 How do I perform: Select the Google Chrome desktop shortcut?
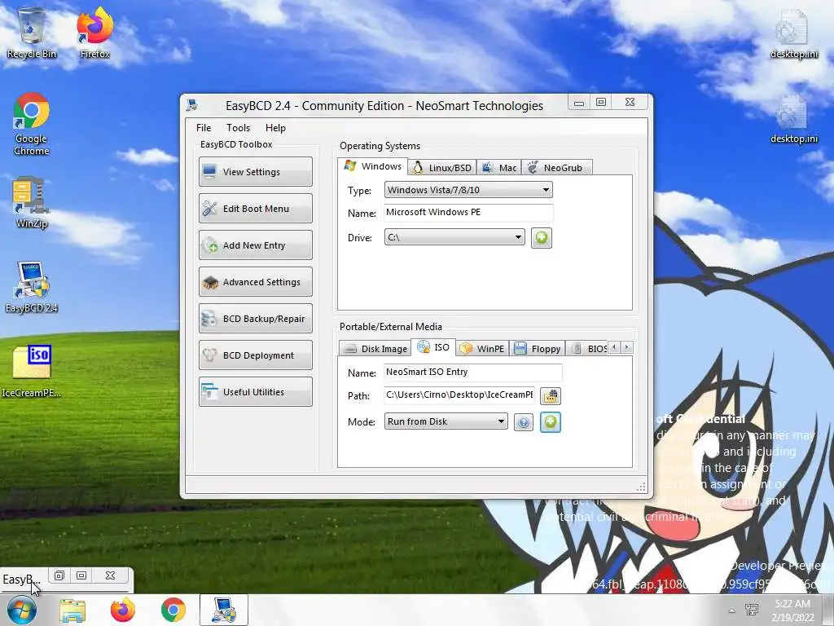32,125
